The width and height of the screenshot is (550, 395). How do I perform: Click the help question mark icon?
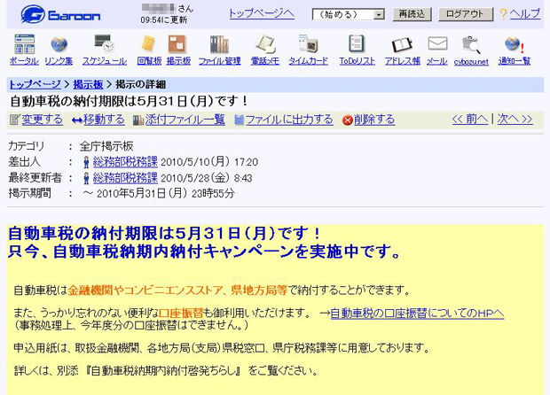coord(503,14)
